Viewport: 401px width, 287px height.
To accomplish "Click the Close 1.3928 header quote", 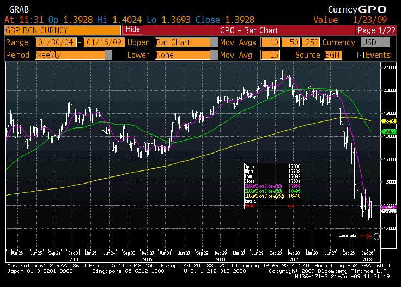I will pyautogui.click(x=225, y=20).
